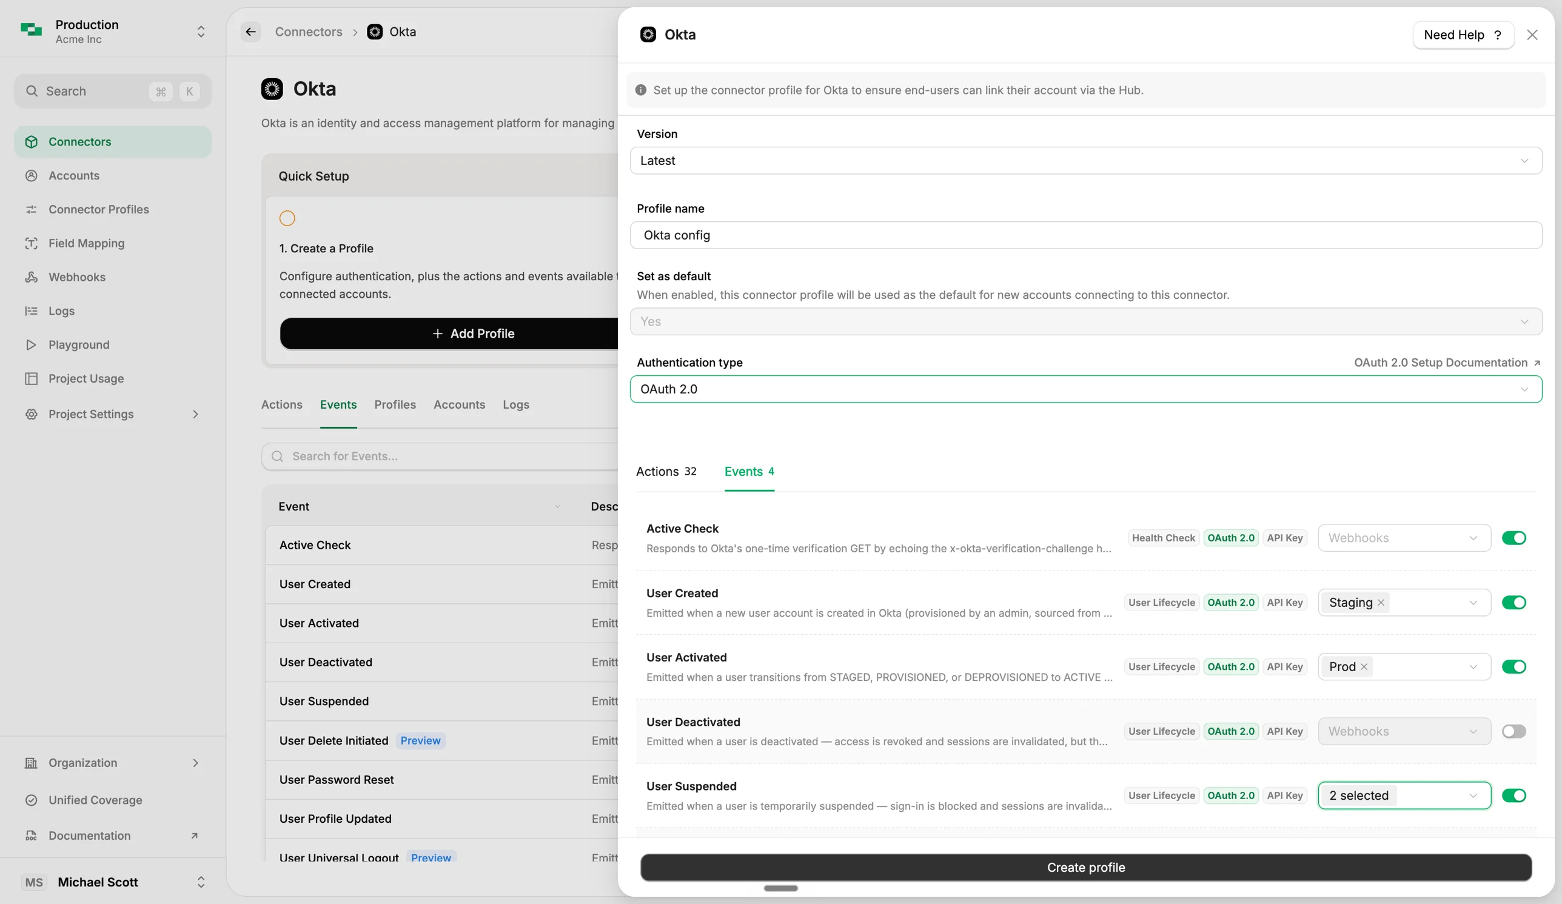
Task: Toggle off the Active Check event
Action: coord(1513,538)
